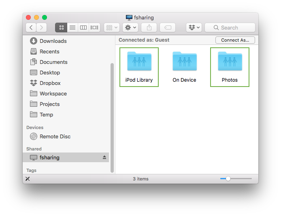Click the icon size slider knob

[x=228, y=179]
